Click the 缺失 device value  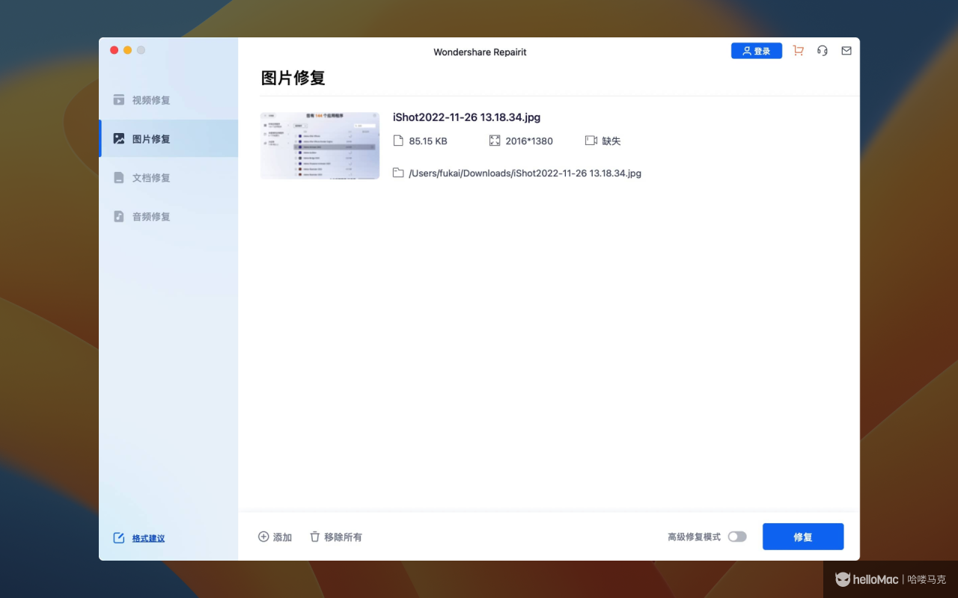click(x=611, y=141)
